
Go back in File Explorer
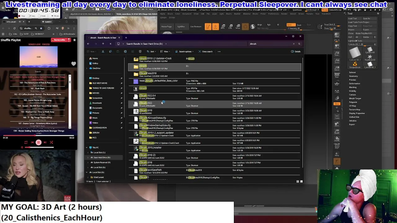tap(88, 44)
